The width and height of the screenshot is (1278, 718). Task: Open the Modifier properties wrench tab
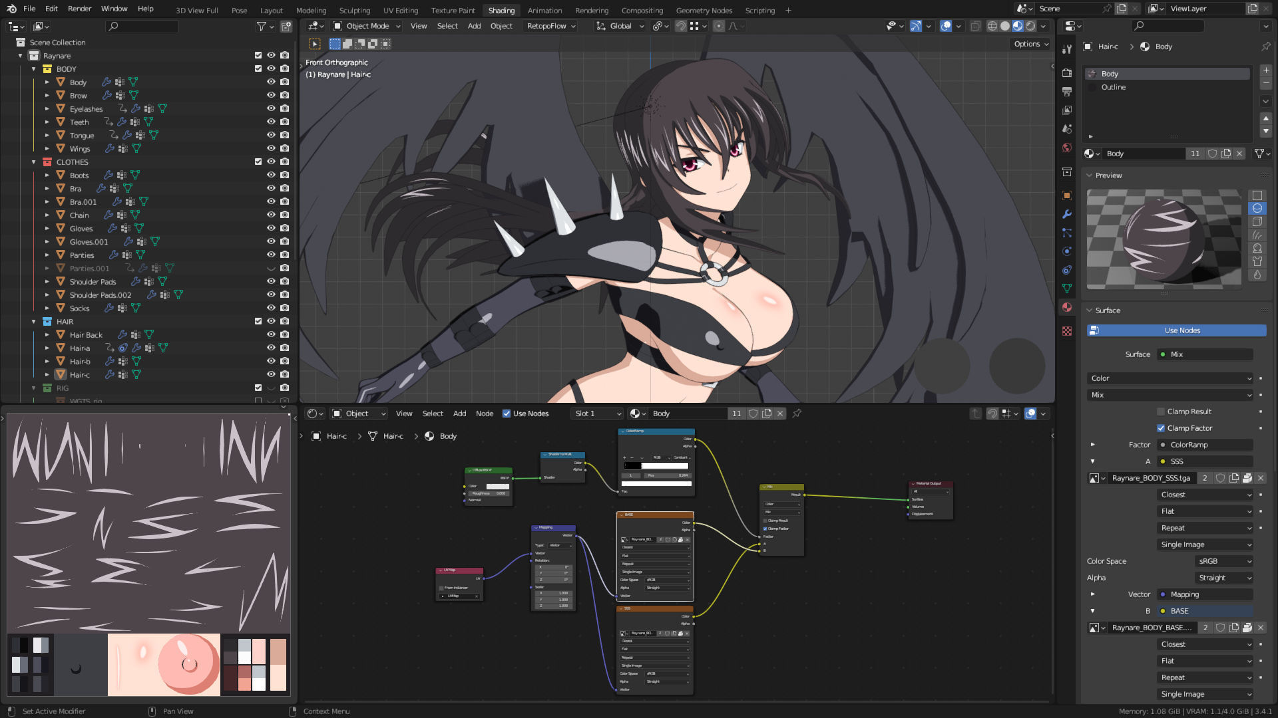point(1067,214)
